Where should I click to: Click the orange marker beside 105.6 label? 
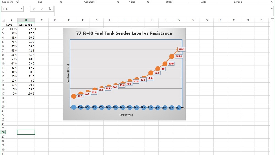tap(172, 57)
